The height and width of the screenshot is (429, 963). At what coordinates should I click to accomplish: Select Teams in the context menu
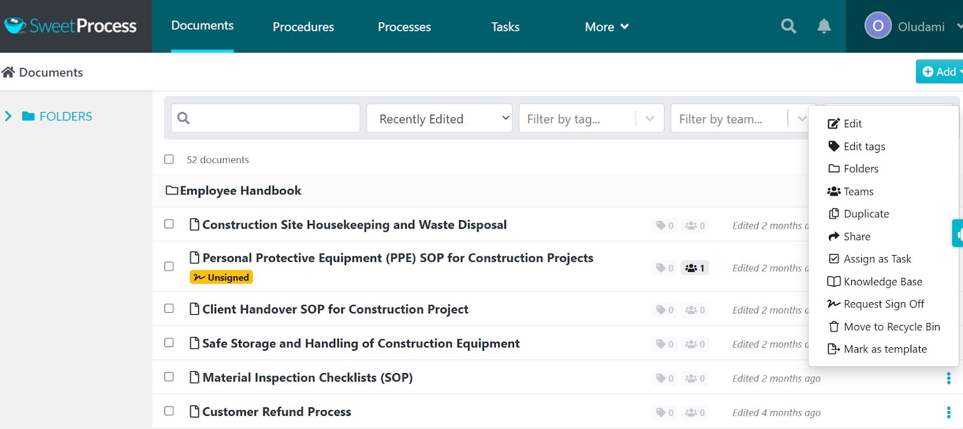(x=850, y=191)
